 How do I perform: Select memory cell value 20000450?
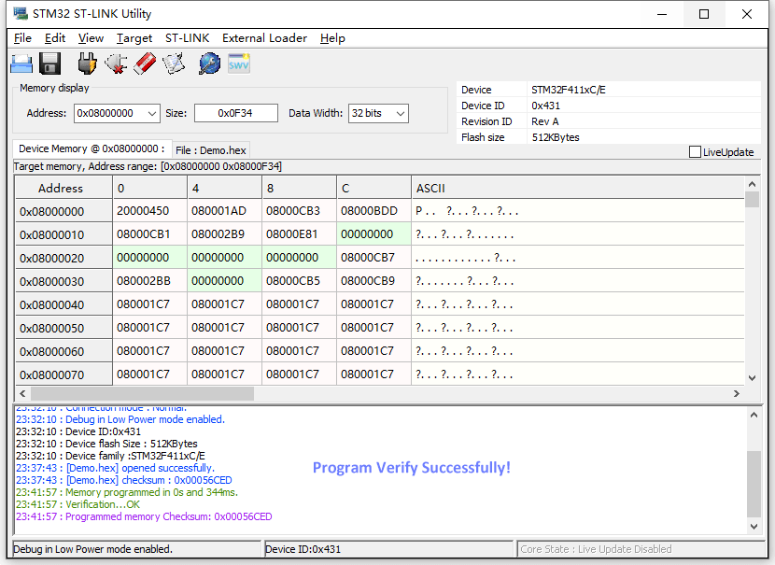tap(149, 211)
